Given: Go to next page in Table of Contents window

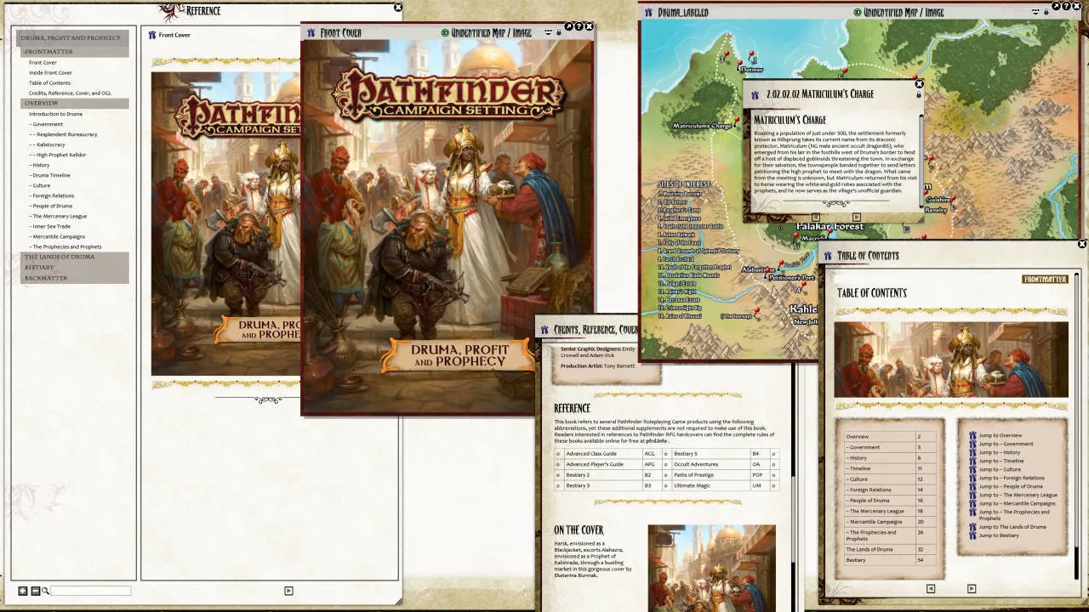Looking at the screenshot, I should pyautogui.click(x=972, y=588).
